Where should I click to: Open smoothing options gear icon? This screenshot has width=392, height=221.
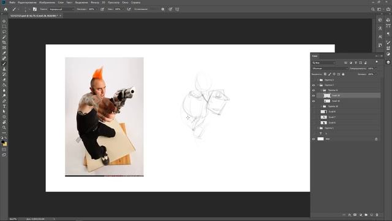click(163, 9)
